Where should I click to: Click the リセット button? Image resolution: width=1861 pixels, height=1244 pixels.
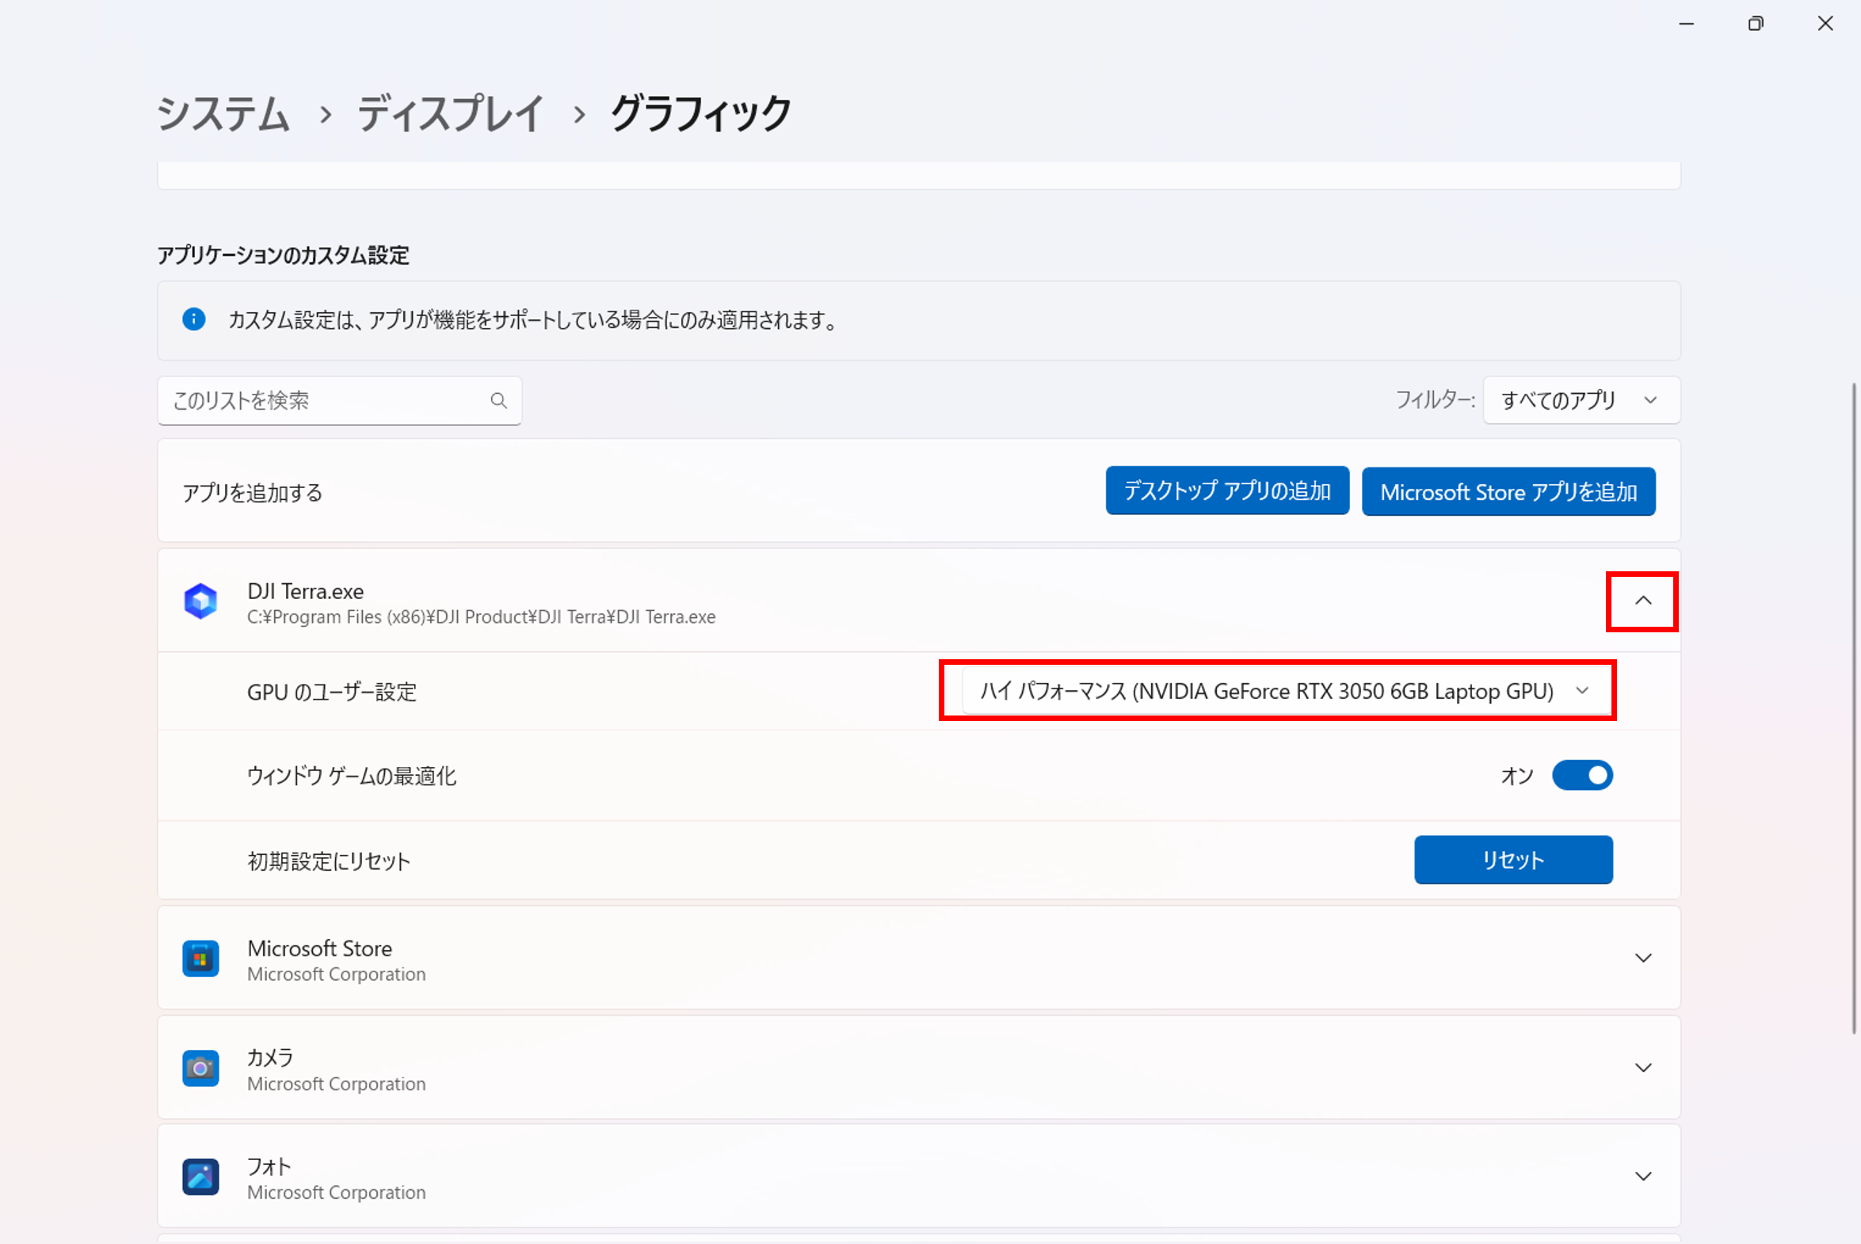[x=1512, y=859]
